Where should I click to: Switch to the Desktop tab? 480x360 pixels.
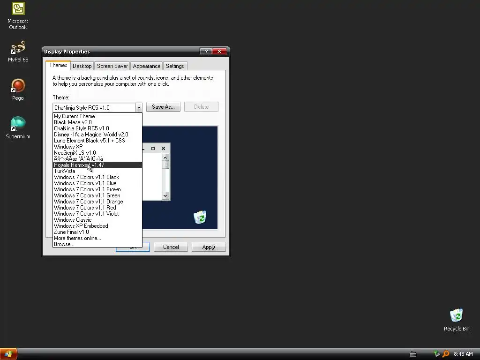(x=82, y=66)
